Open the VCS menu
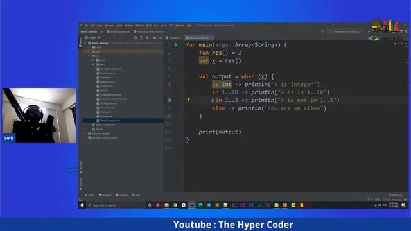 click(x=171, y=26)
